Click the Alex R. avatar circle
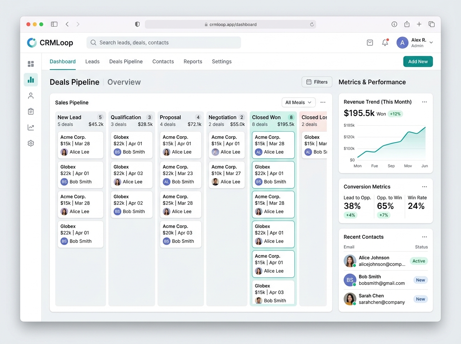461x344 pixels. coord(402,43)
